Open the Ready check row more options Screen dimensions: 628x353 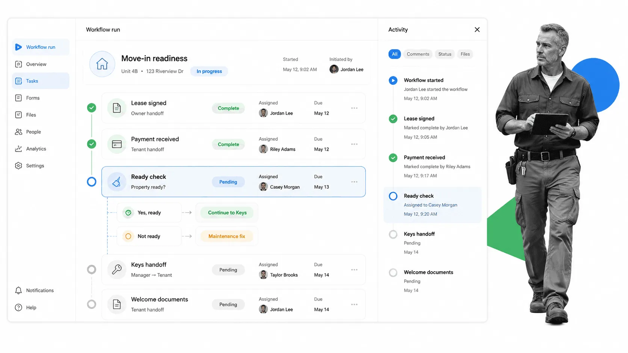point(354,182)
